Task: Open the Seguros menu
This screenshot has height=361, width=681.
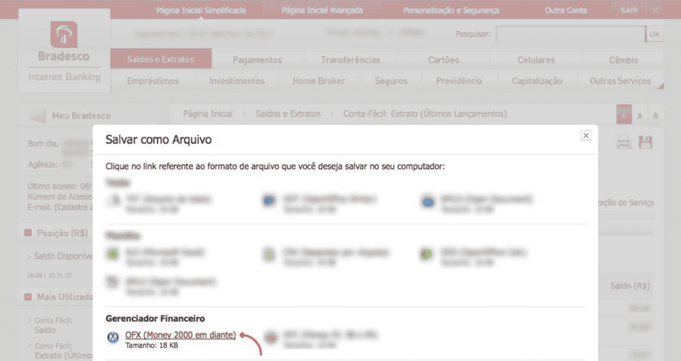Action: pyautogui.click(x=391, y=81)
